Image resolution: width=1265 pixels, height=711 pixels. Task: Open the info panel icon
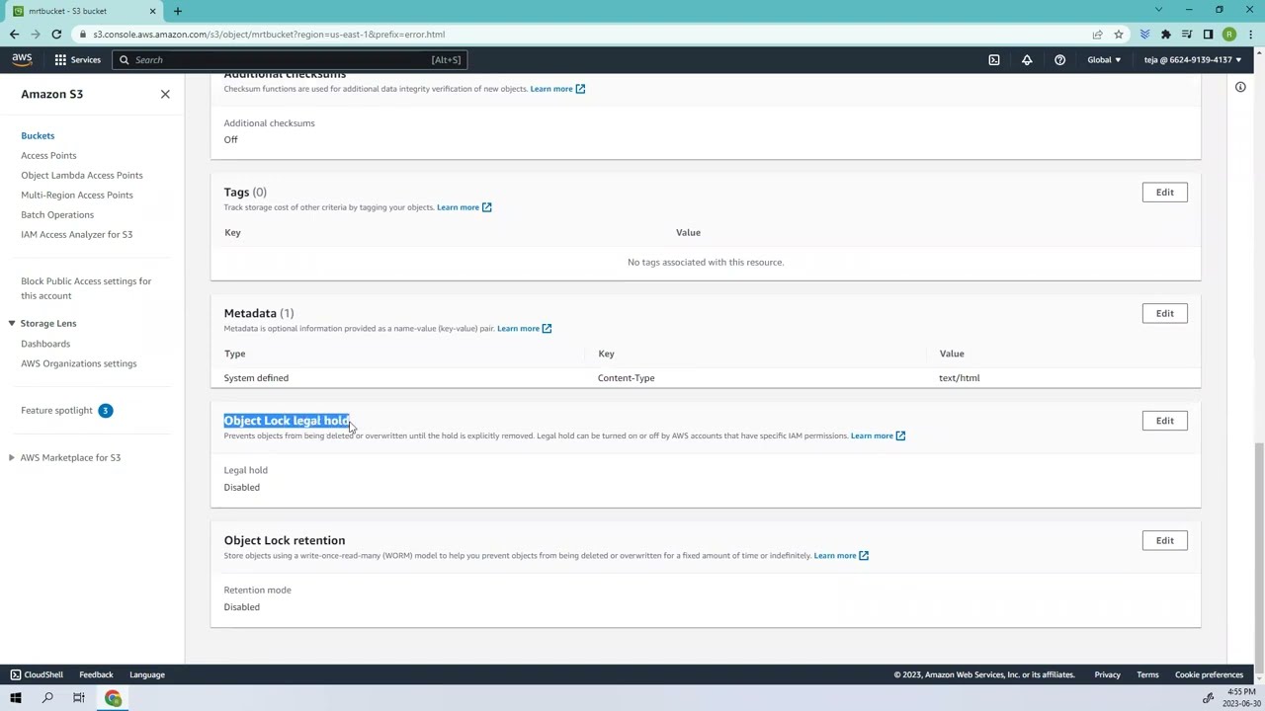click(1240, 87)
